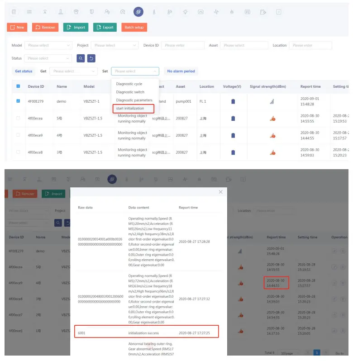
Task: Click the highlighted vibration sensor icon in the upper toolbar
Action: [x=138, y=12]
